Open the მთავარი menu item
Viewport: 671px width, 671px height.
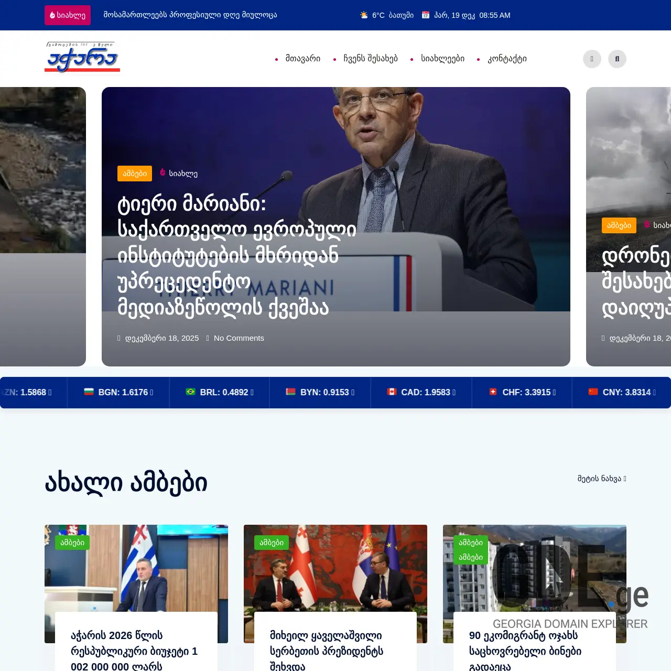coord(302,59)
